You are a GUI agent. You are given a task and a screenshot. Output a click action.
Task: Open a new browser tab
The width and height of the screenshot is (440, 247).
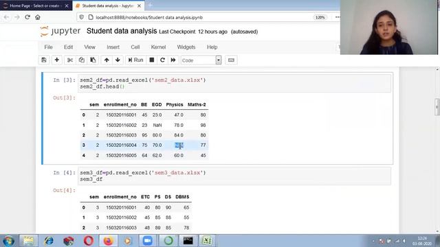click(151, 5)
